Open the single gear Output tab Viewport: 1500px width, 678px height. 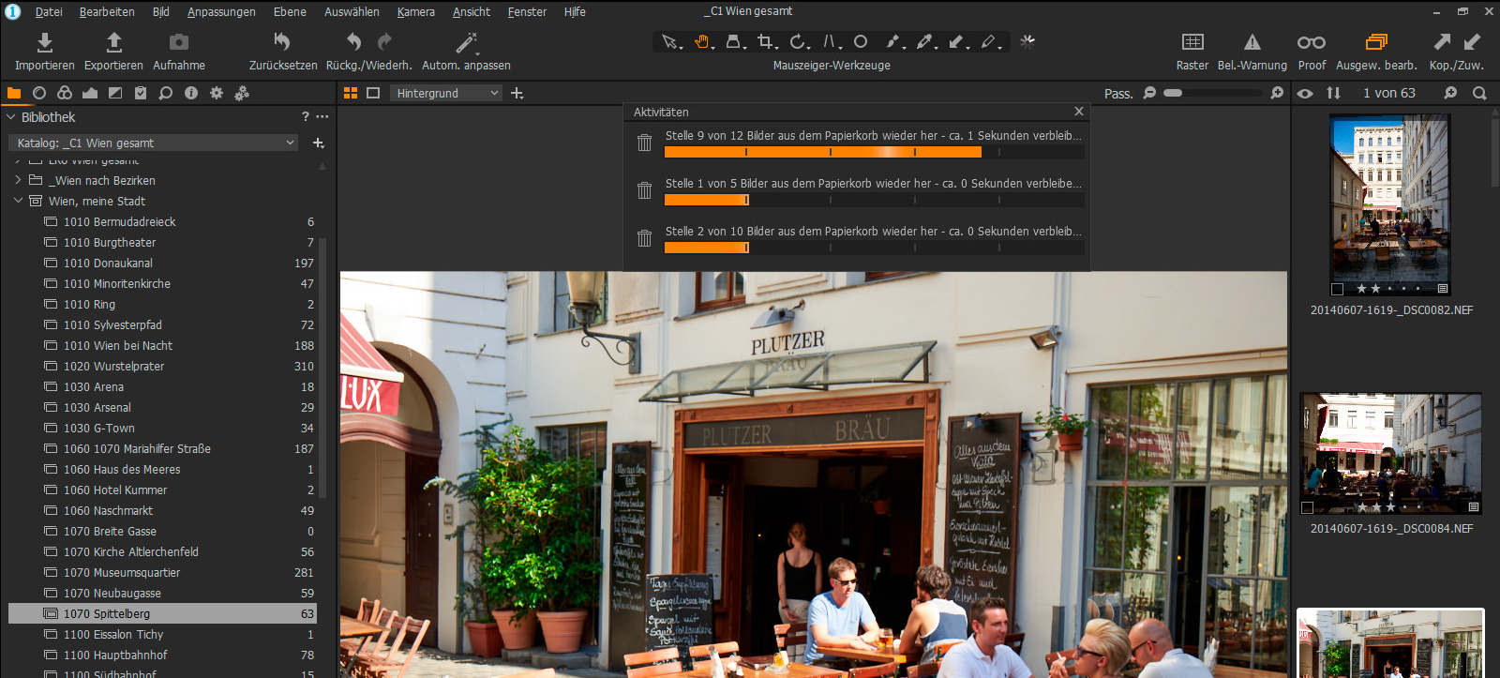pos(217,93)
